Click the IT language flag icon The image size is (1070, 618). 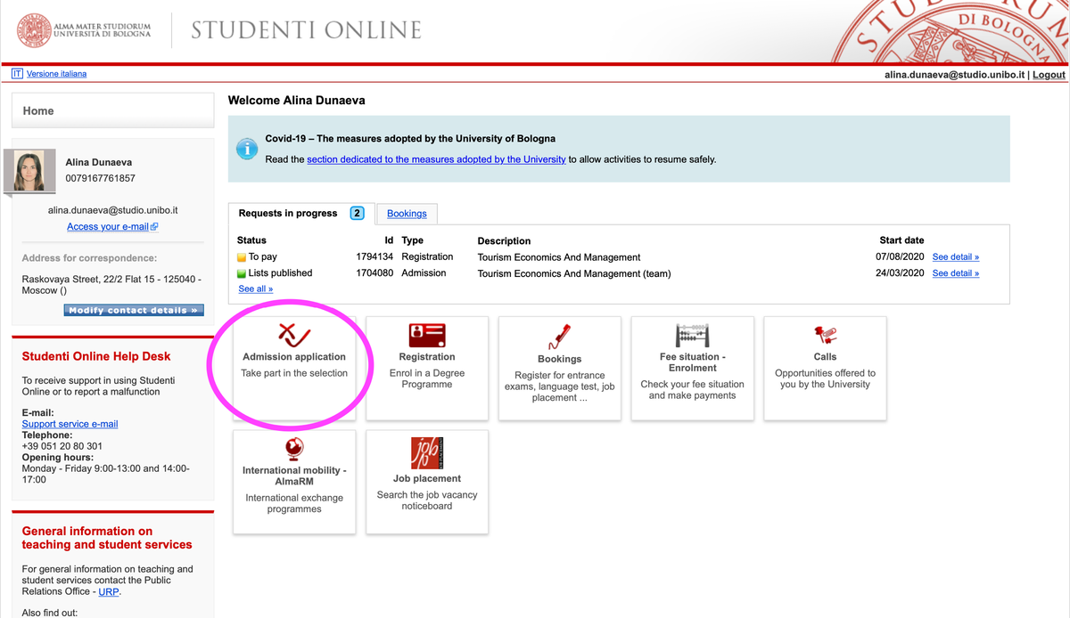pyautogui.click(x=17, y=74)
